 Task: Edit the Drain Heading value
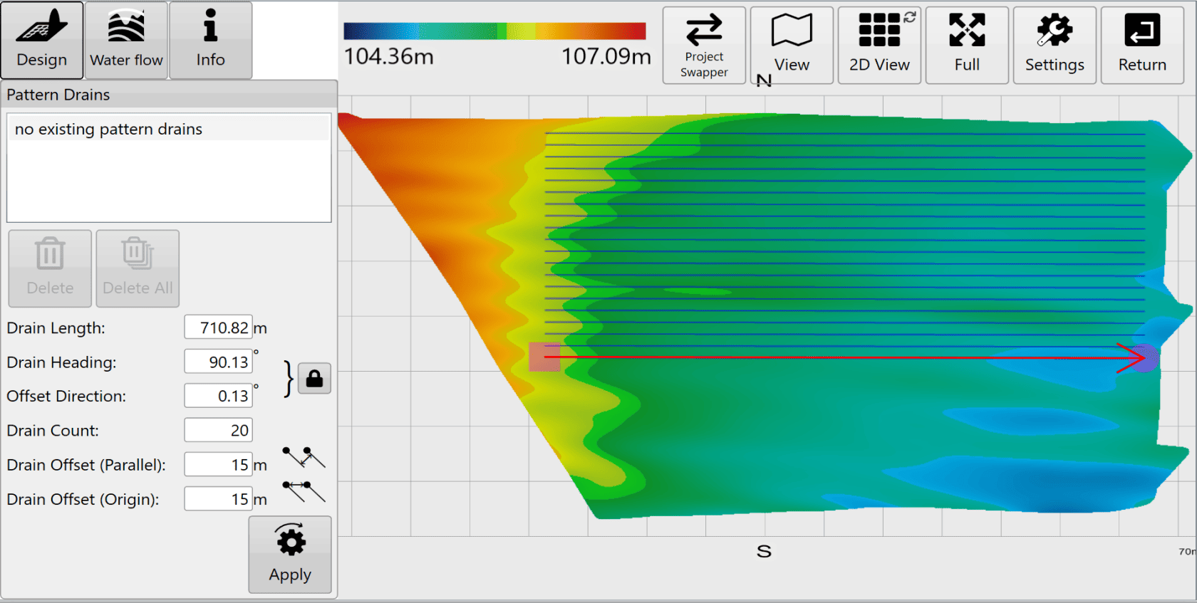click(x=218, y=362)
